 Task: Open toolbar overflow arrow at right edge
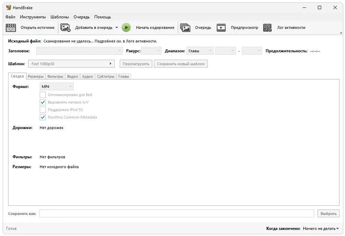pyautogui.click(x=341, y=33)
